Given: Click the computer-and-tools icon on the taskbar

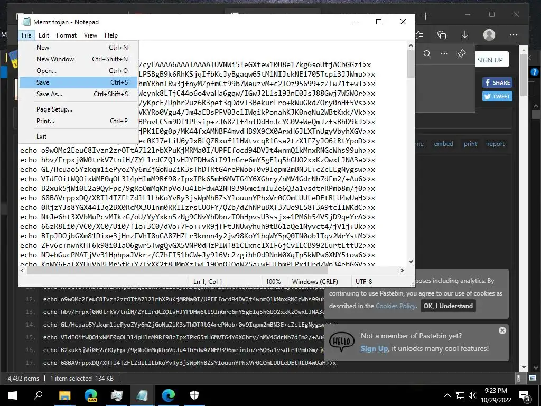Looking at the screenshot, I should (117, 395).
